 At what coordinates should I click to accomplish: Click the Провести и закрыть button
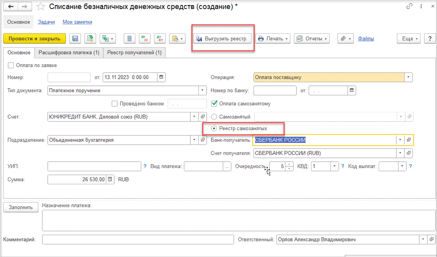pos(35,39)
